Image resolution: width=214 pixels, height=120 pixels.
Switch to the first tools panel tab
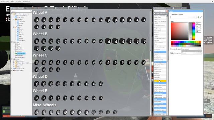pos(159,8)
